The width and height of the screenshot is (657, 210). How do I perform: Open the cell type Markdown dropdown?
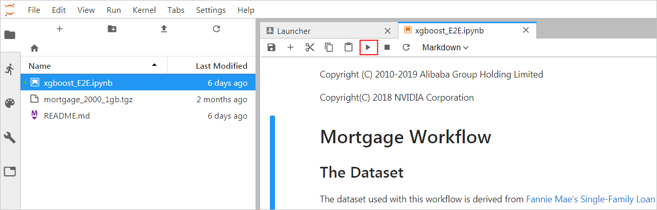point(445,47)
